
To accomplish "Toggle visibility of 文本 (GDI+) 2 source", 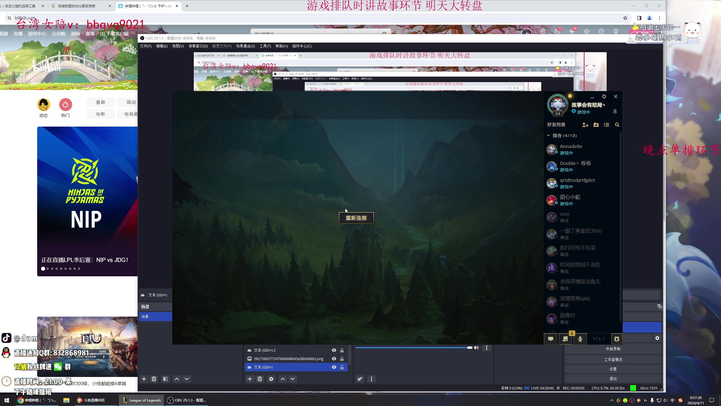I will point(334,350).
